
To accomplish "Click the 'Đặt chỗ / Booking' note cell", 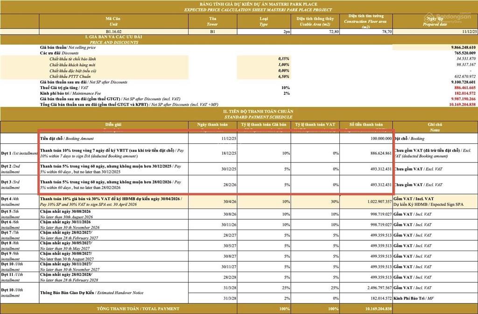I will tap(435, 139).
